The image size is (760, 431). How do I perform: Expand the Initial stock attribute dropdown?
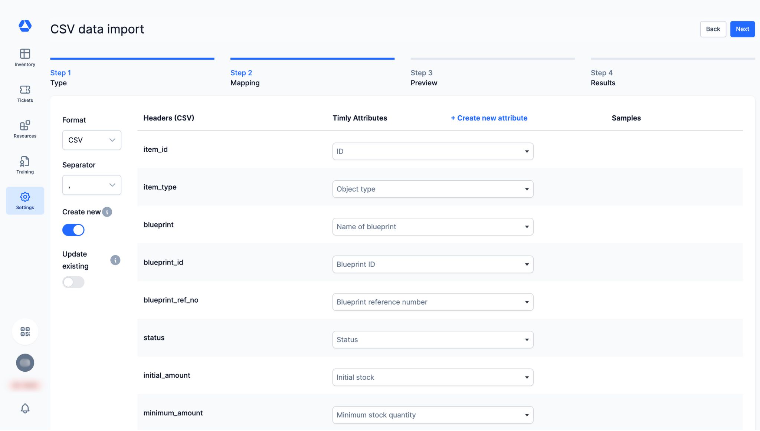[433, 377]
